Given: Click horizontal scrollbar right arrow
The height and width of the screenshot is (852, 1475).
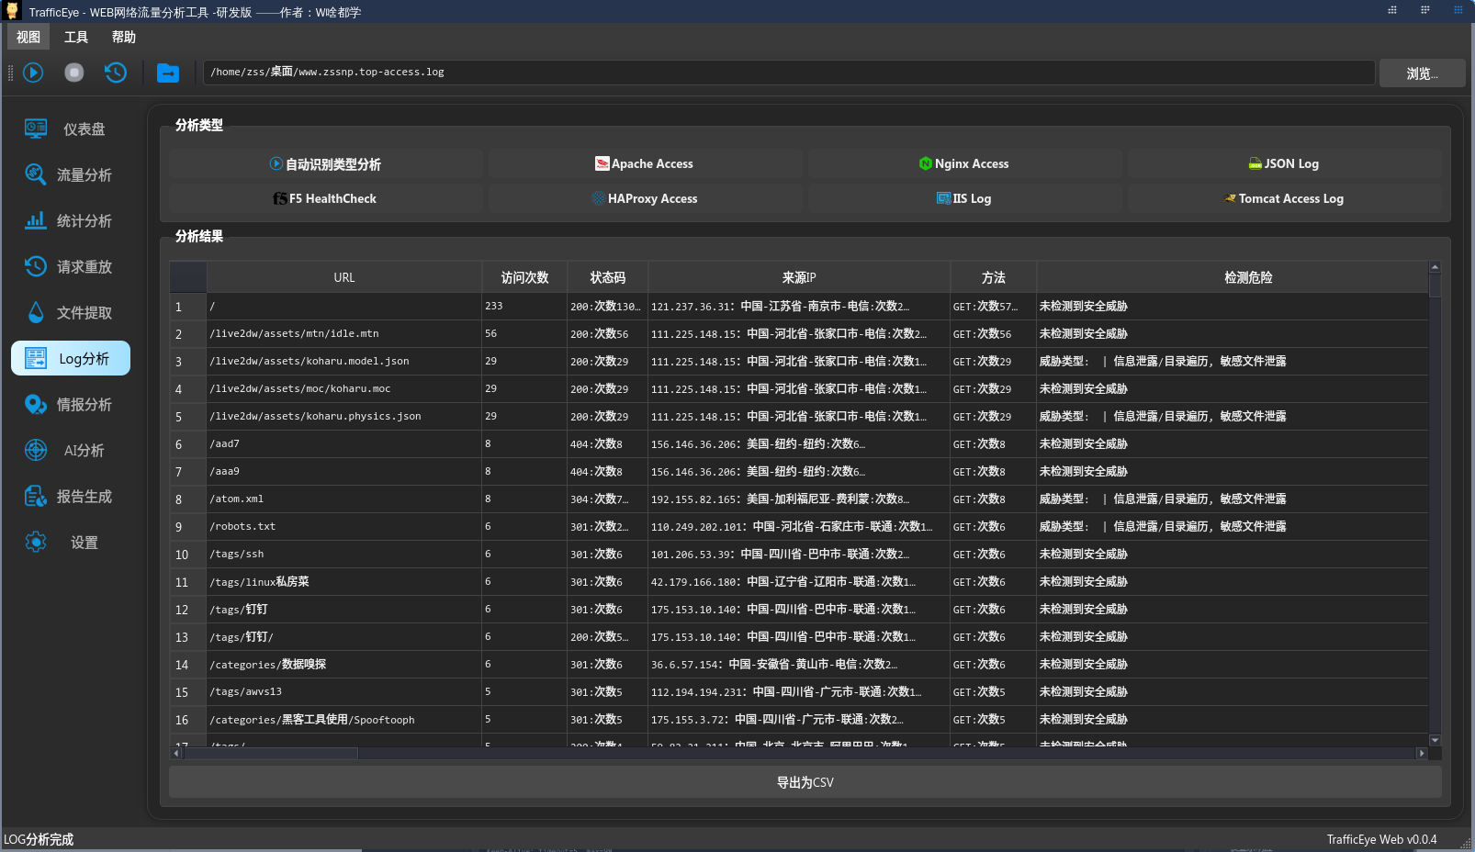Looking at the screenshot, I should tap(1422, 754).
